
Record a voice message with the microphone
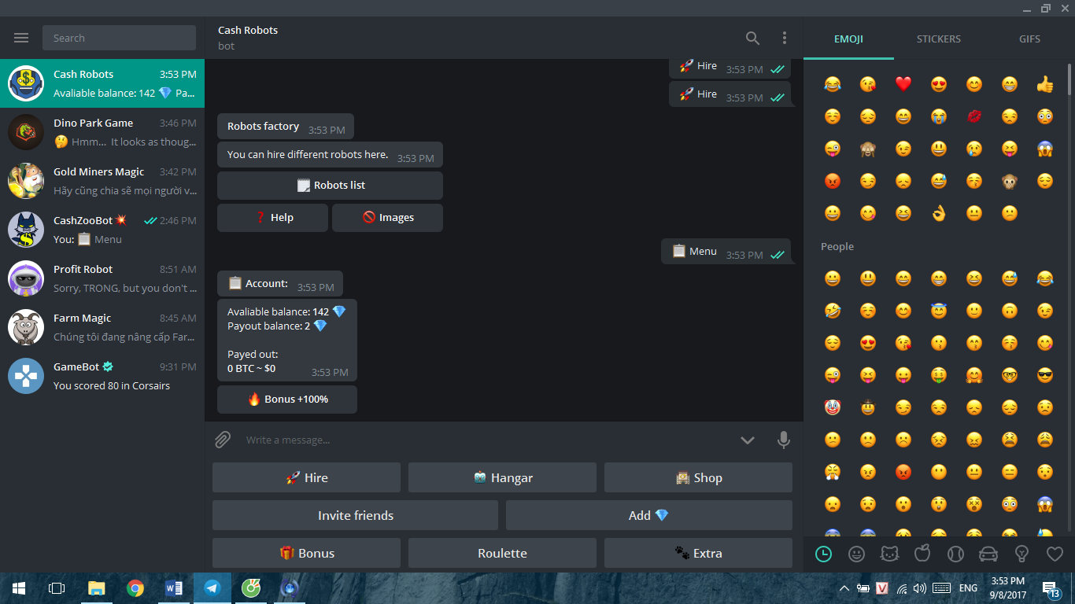click(783, 440)
